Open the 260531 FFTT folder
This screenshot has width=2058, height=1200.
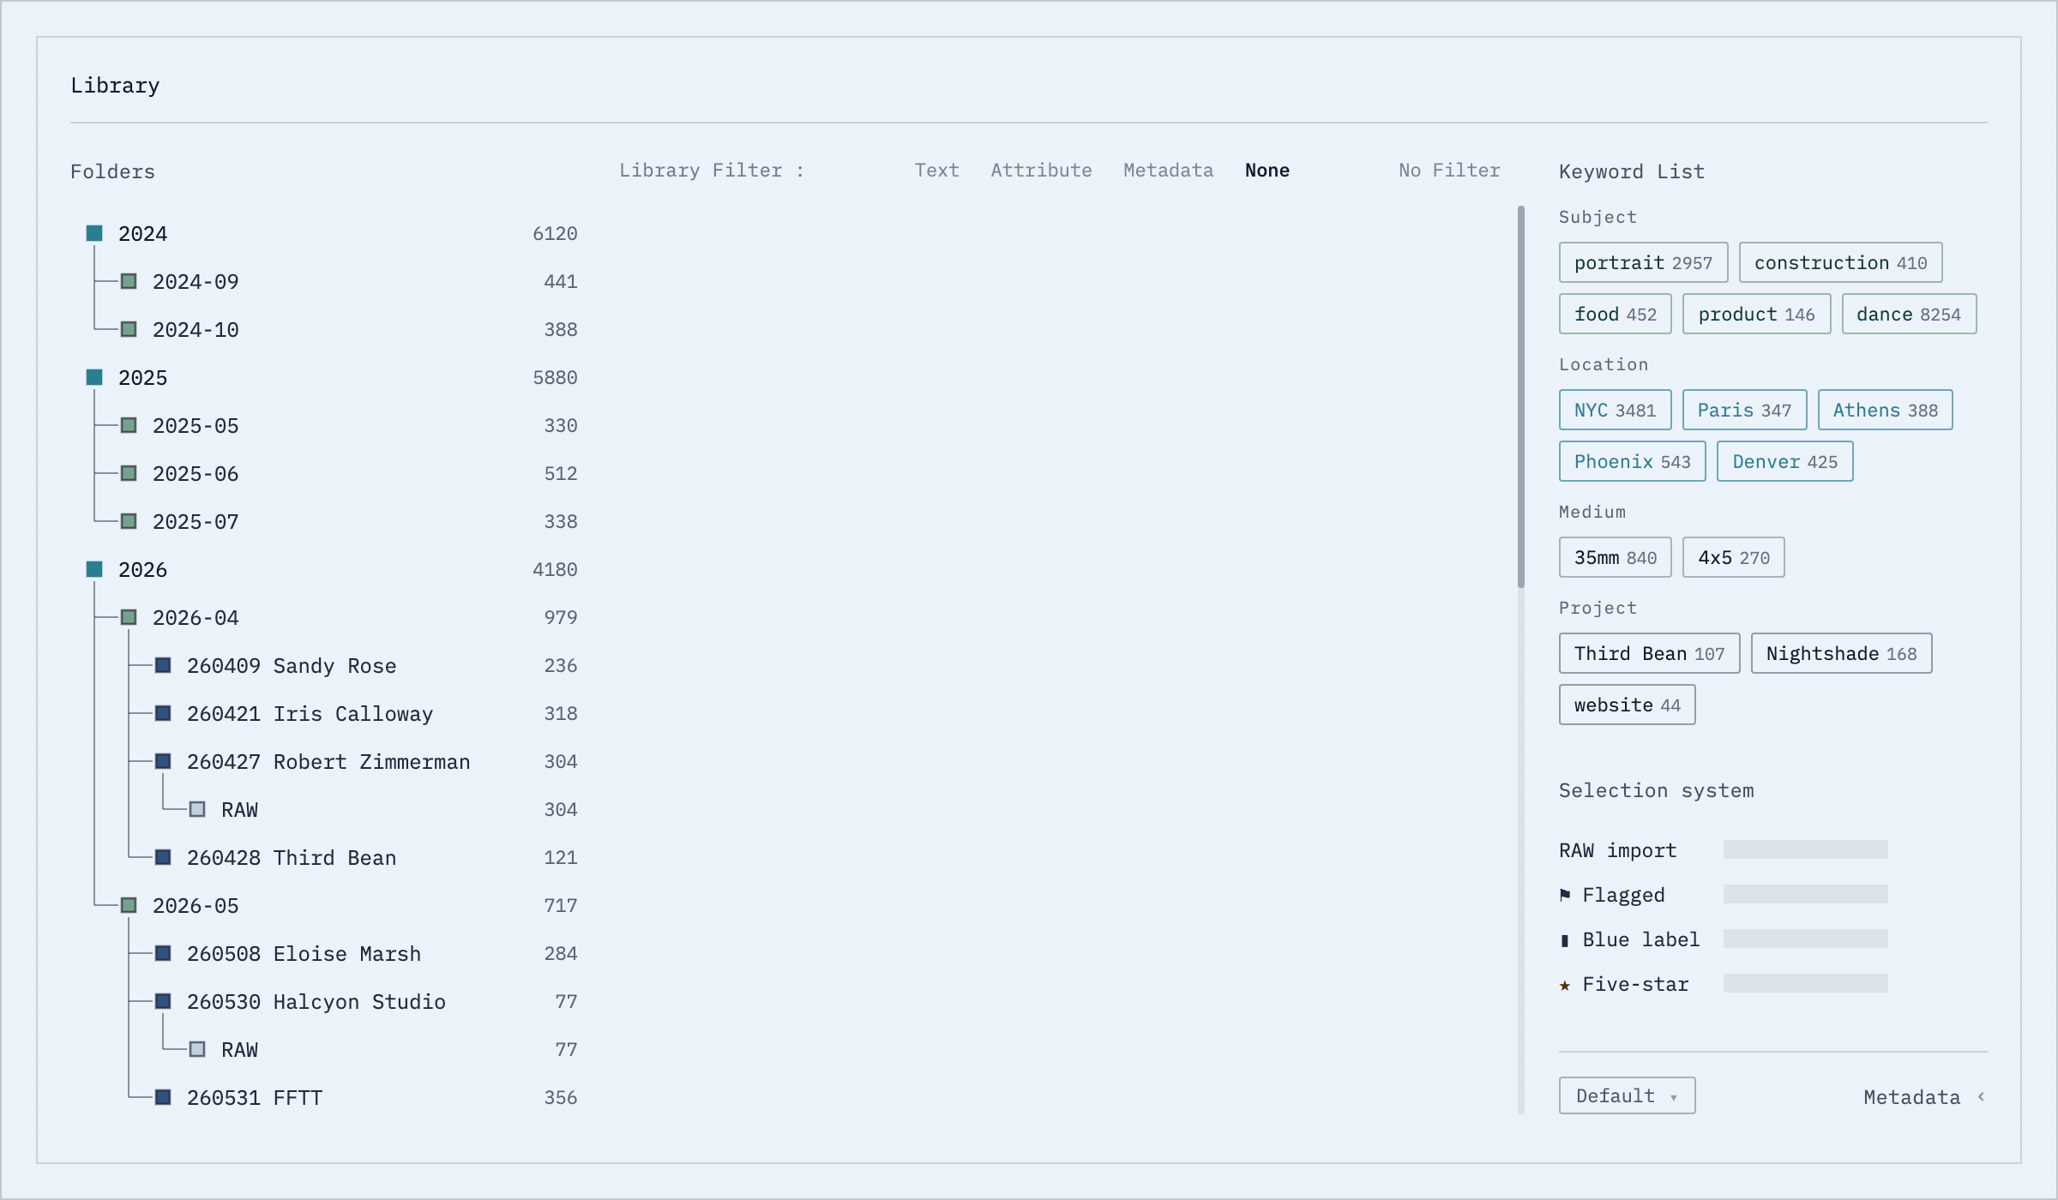coord(255,1097)
